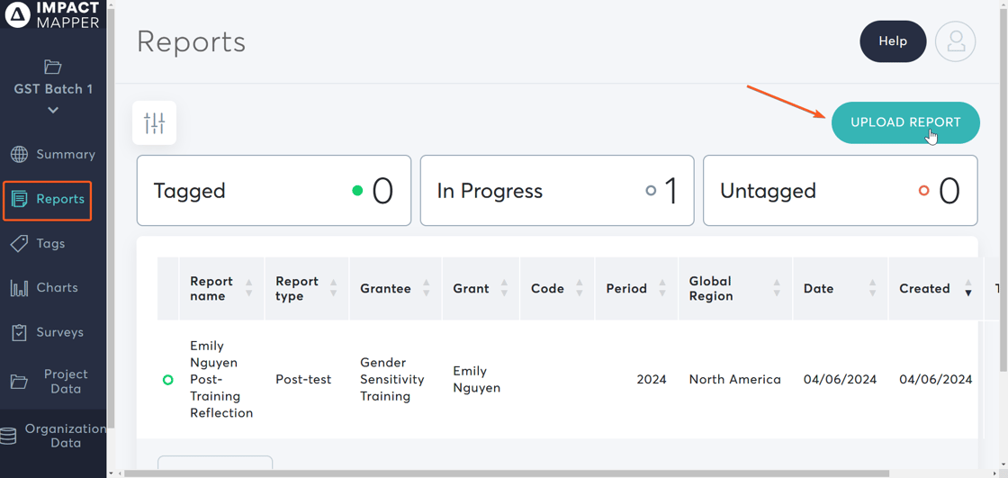The height and width of the screenshot is (478, 1008).
Task: Click the Organization Data database icon
Action: tap(9, 436)
